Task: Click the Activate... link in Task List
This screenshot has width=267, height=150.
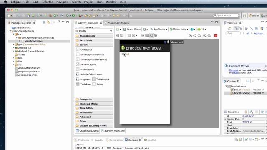Action: click(259, 33)
